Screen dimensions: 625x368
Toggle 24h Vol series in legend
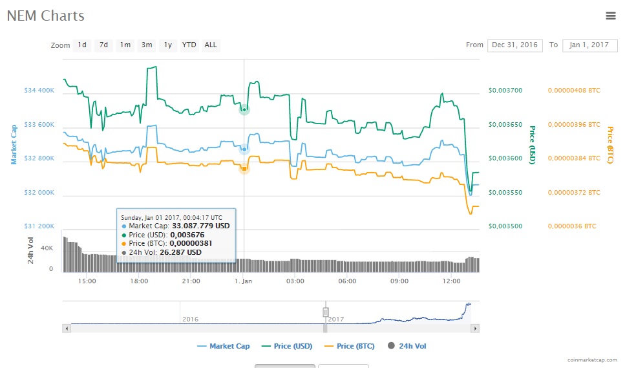407,346
